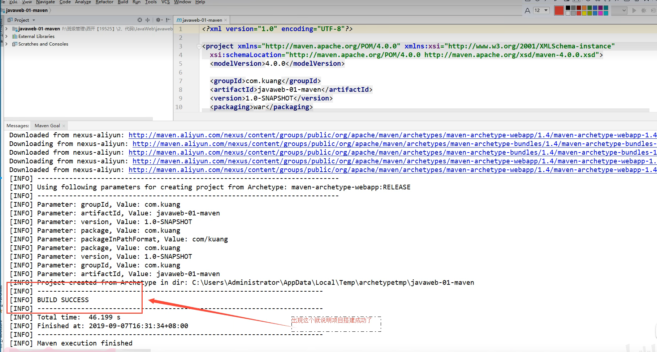Screen dimensions: 657x352
Task: Open the Tools menu
Action: point(151,2)
